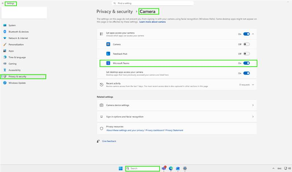The height and width of the screenshot is (172, 292).
Task: Click the Gaming controller icon
Action: point(5,64)
